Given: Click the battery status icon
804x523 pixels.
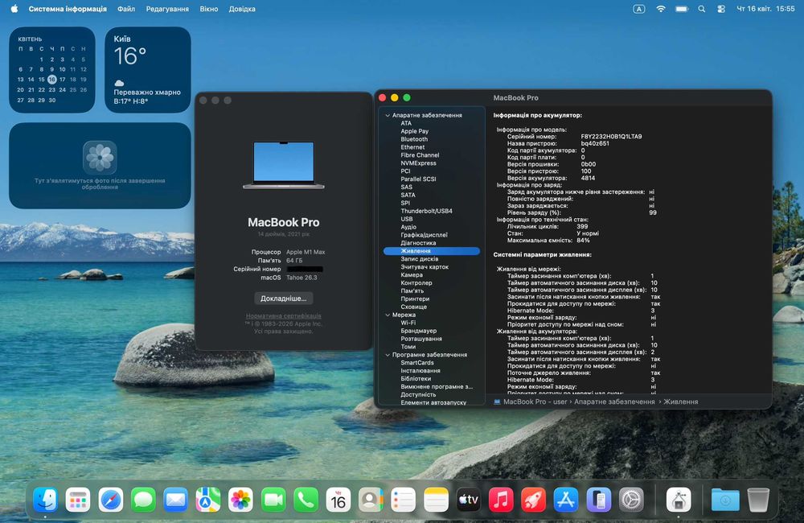Looking at the screenshot, I should point(682,9).
